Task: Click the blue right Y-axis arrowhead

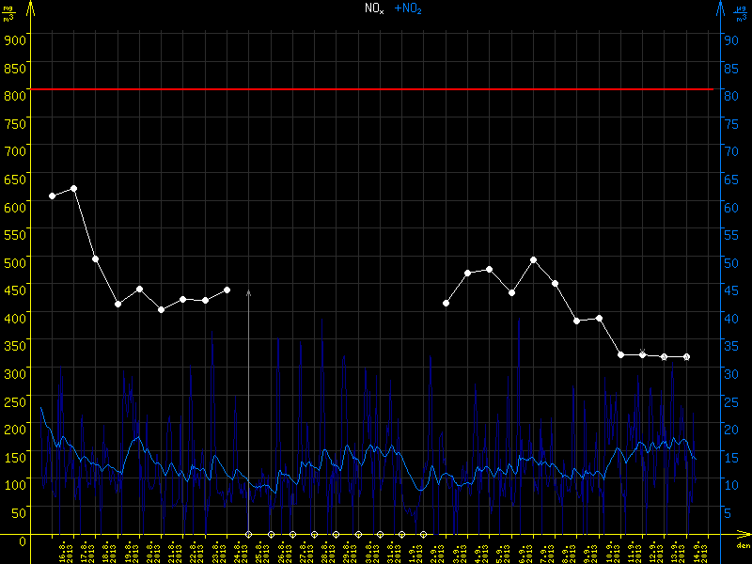Action: [x=719, y=8]
